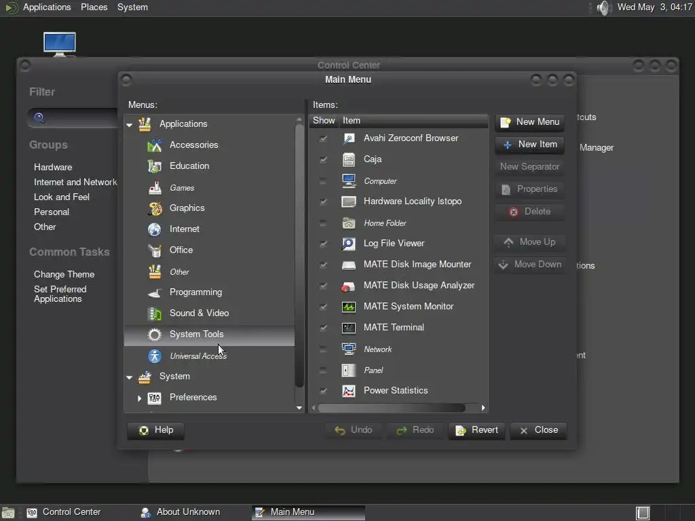Select the Games menu icon
This screenshot has width=695, height=521.
(154, 188)
